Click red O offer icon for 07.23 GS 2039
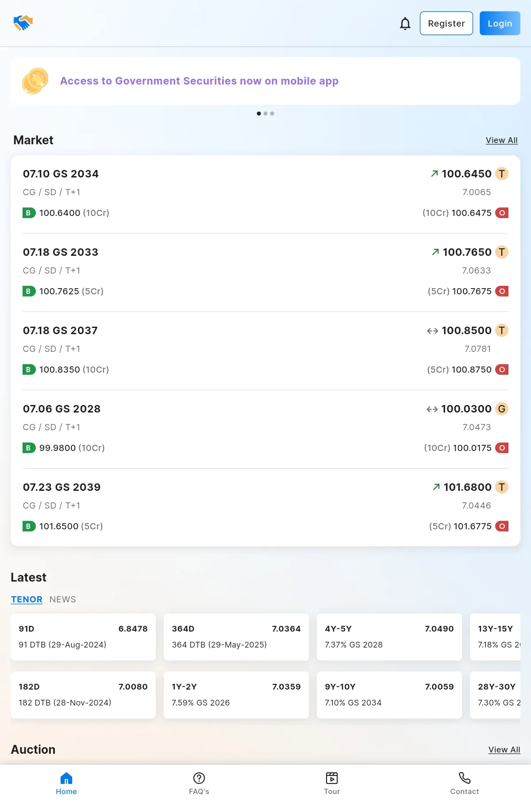This screenshot has width=531, height=802. pos(502,526)
